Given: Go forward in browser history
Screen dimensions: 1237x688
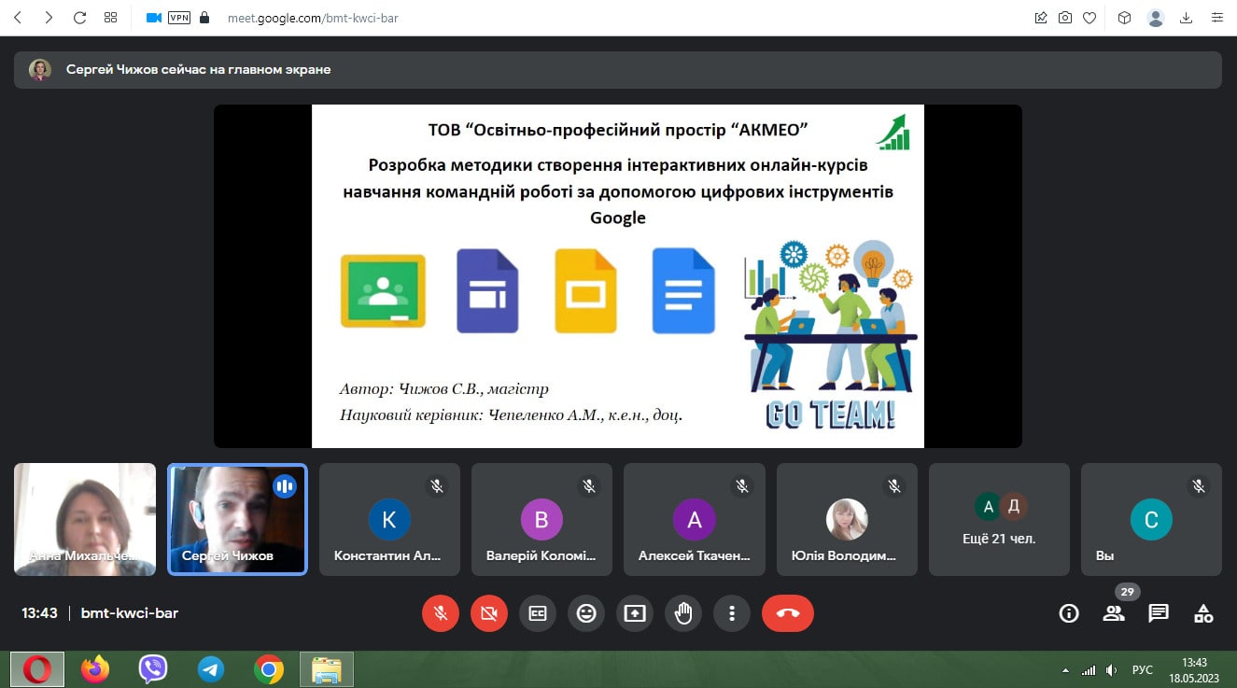Looking at the screenshot, I should 49,18.
